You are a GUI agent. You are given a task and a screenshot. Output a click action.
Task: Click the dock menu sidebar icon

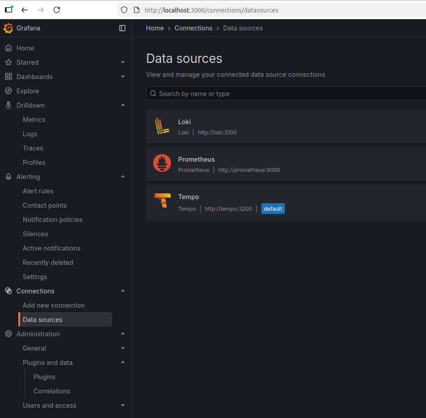pos(122,28)
